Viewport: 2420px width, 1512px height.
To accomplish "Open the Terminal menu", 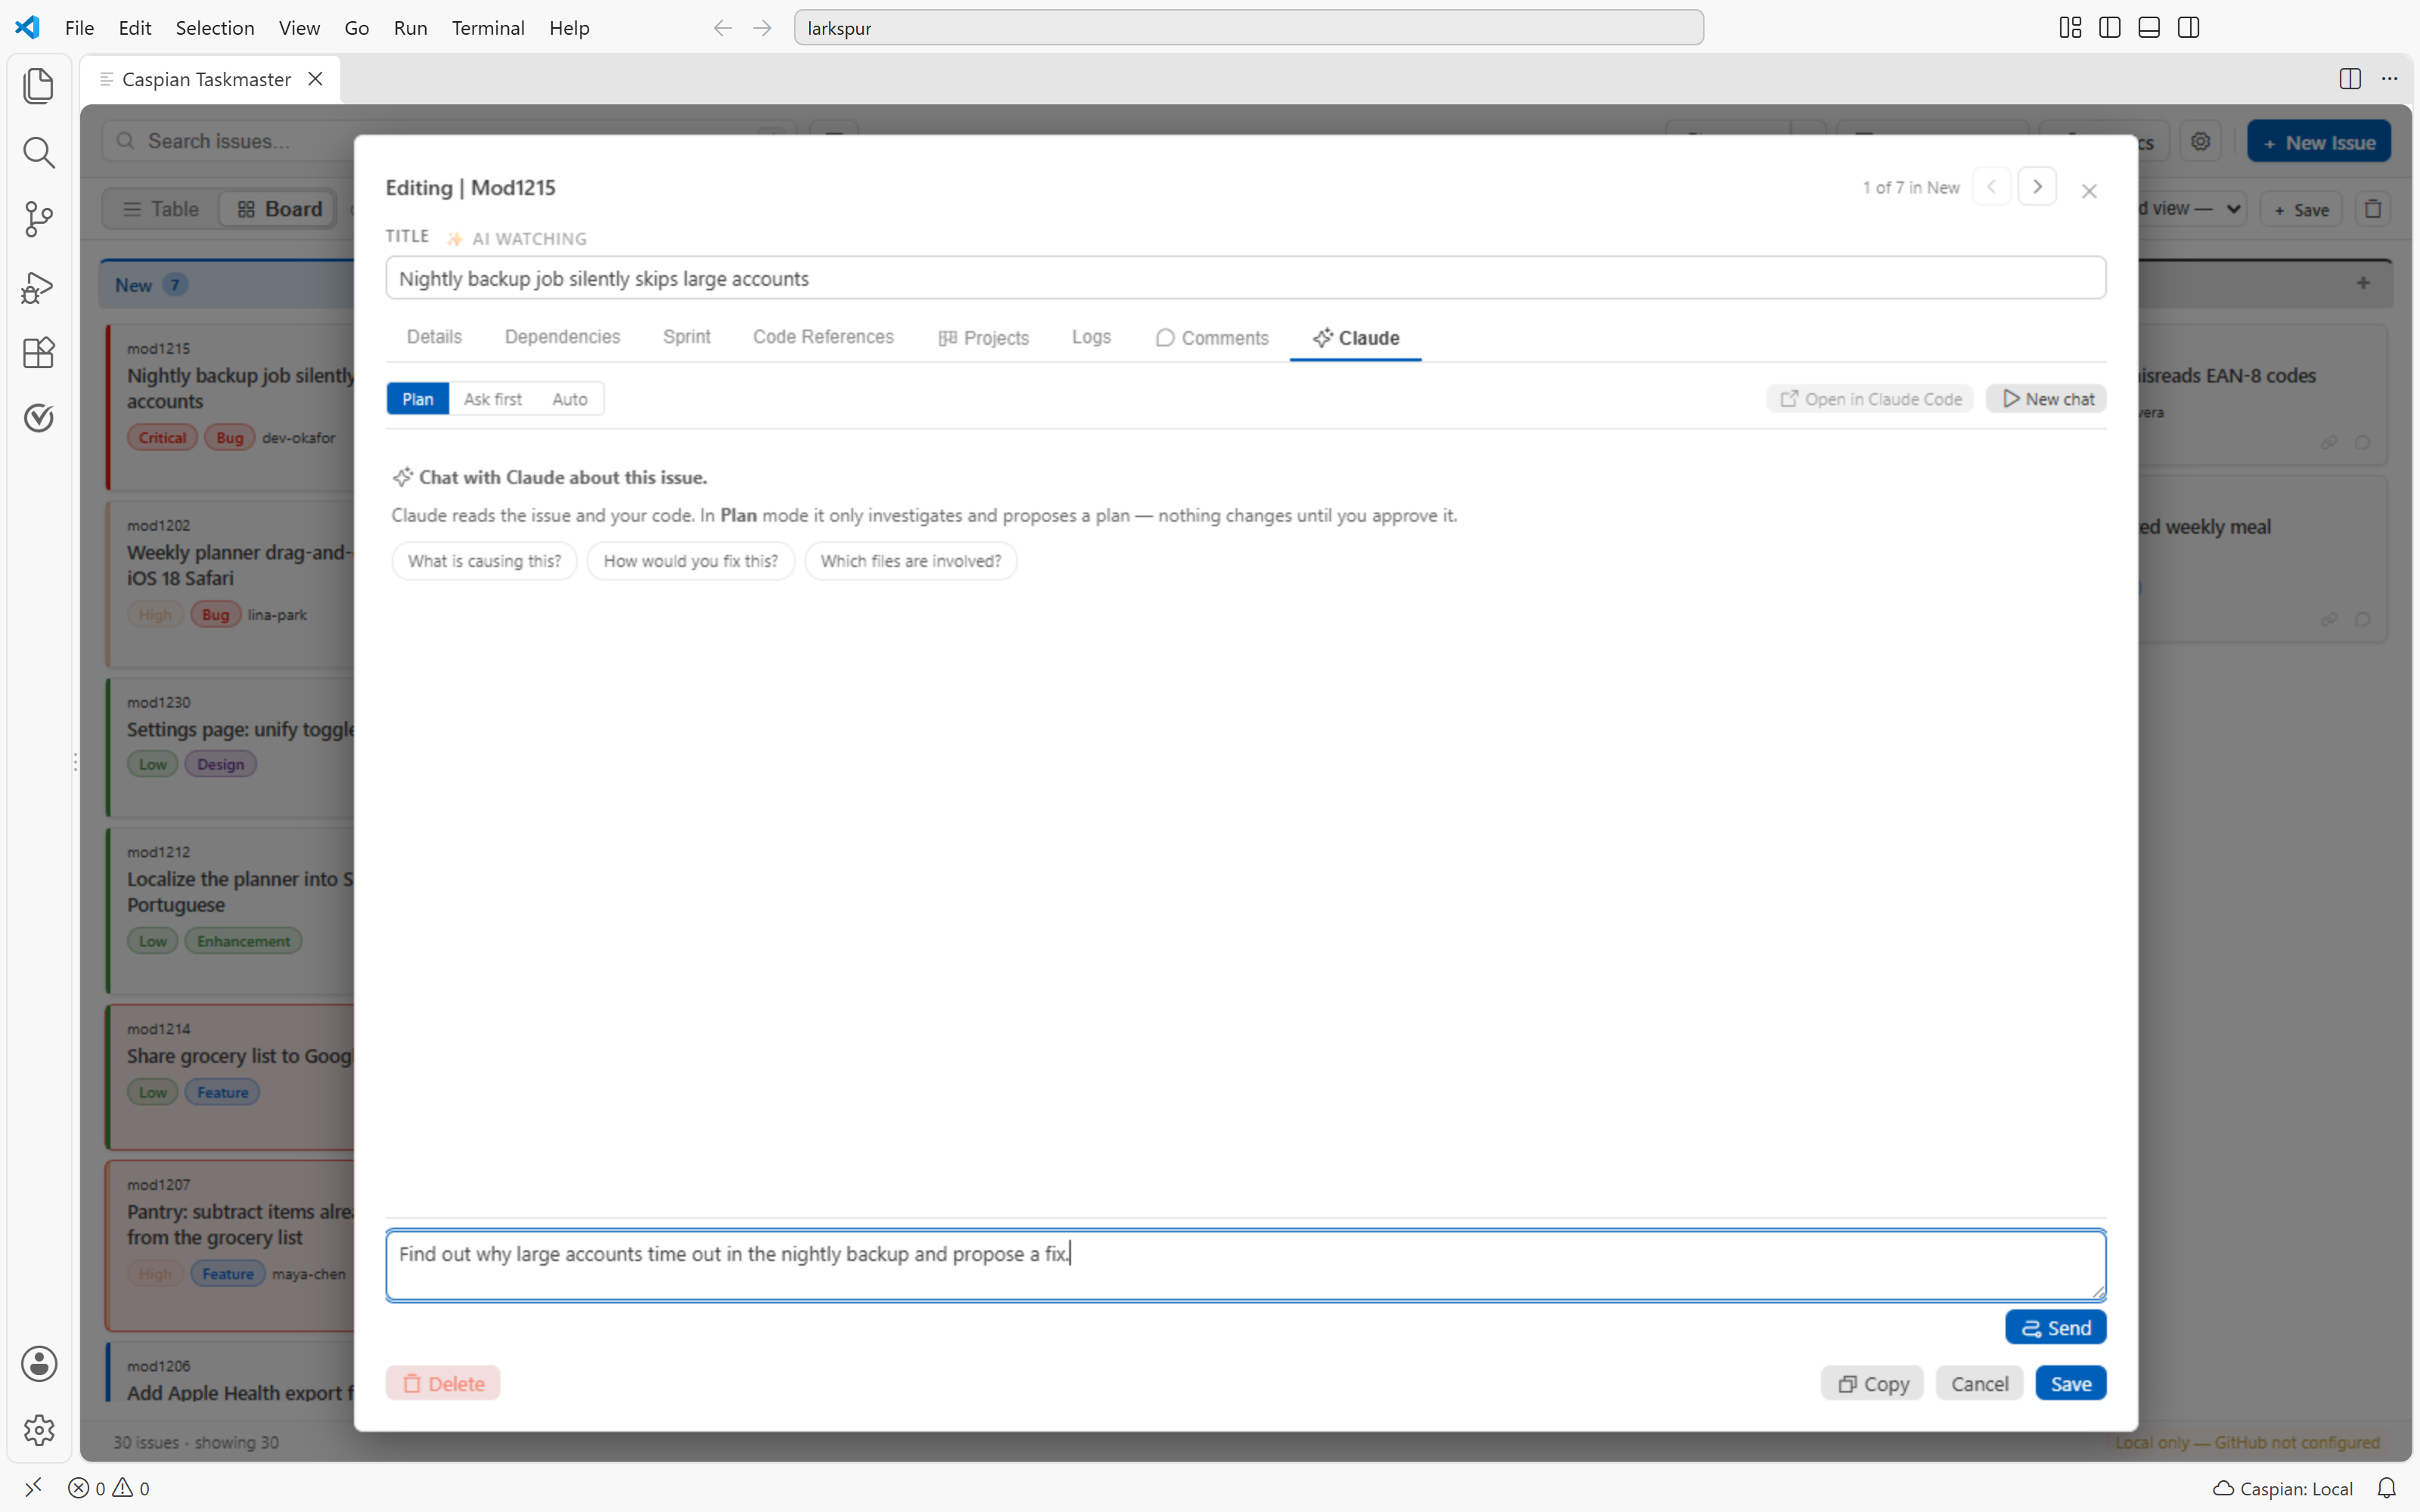I will click(x=488, y=28).
